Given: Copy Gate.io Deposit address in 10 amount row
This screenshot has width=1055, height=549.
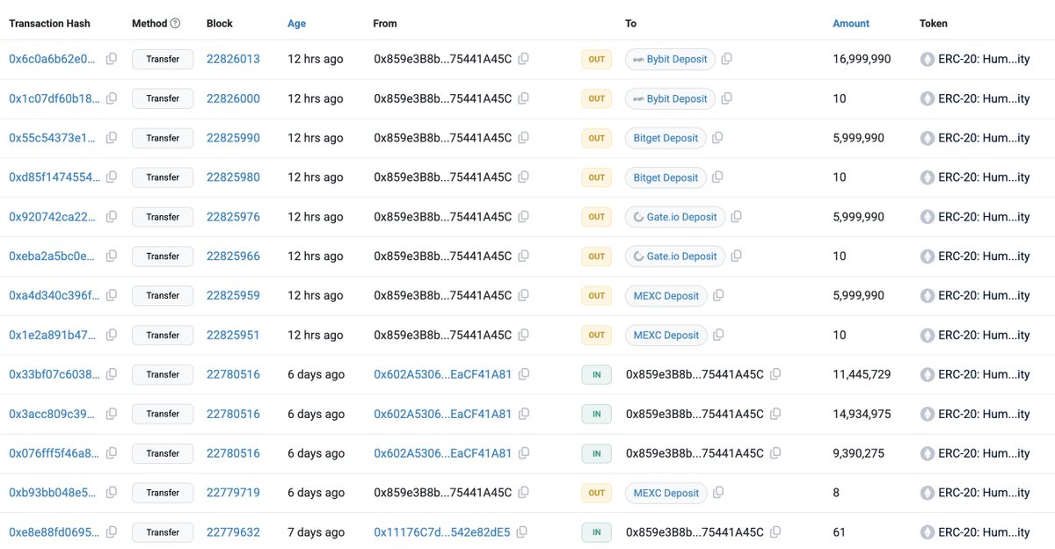Looking at the screenshot, I should pos(737,256).
